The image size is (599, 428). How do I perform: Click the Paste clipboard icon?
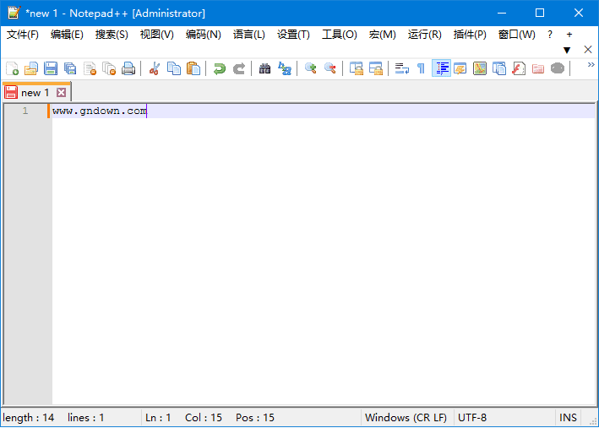coord(193,68)
